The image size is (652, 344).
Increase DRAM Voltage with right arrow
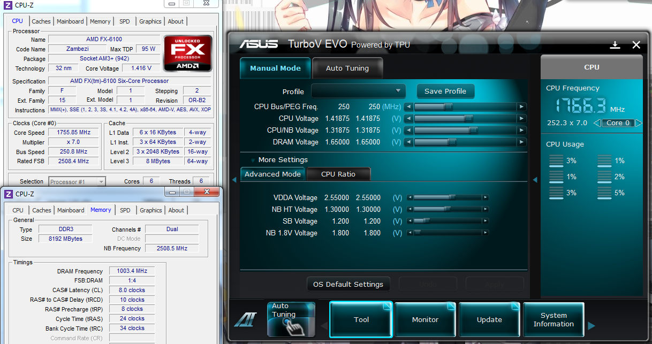(522, 142)
